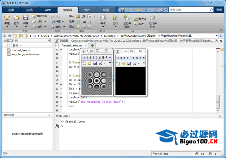Click Run and Time (运行并计时) icon
Screen dimensions: 226x158
[153, 17]
